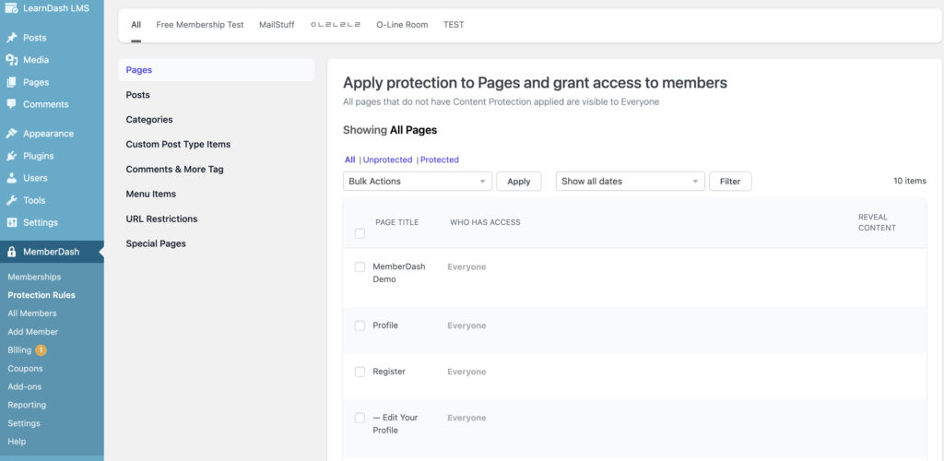Click the Filter button
Viewport: 944px width, 461px height.
coord(730,181)
